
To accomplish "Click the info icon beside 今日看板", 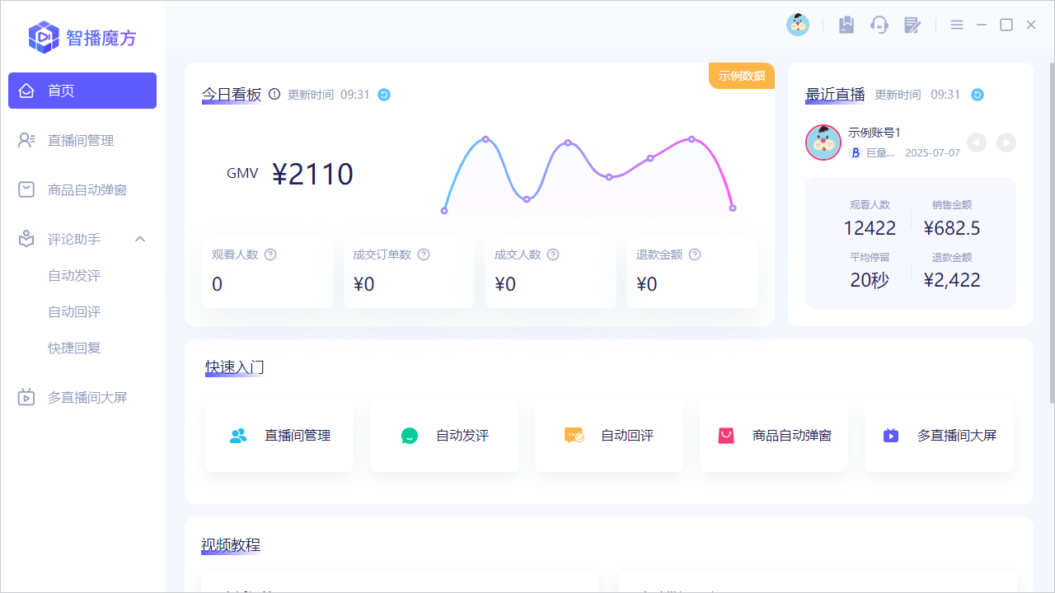I will 273,95.
